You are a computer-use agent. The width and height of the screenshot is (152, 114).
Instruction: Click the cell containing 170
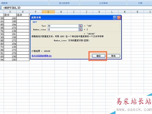coord(10,28)
